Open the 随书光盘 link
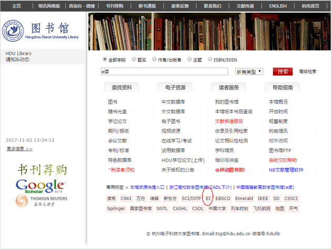The height and width of the screenshot is (250, 332). pyautogui.click(x=117, y=112)
